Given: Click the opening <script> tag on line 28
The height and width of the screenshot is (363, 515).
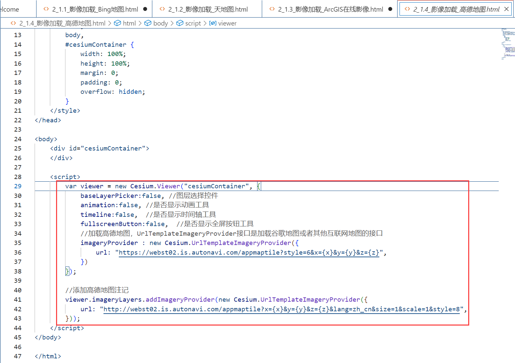Looking at the screenshot, I should [65, 177].
